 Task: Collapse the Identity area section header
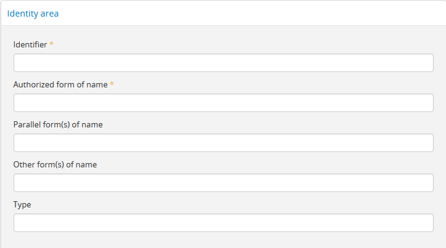pyautogui.click(x=33, y=13)
